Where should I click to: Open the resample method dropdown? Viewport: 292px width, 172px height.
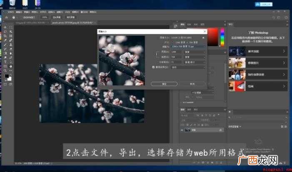pyautogui.click(x=188, y=67)
